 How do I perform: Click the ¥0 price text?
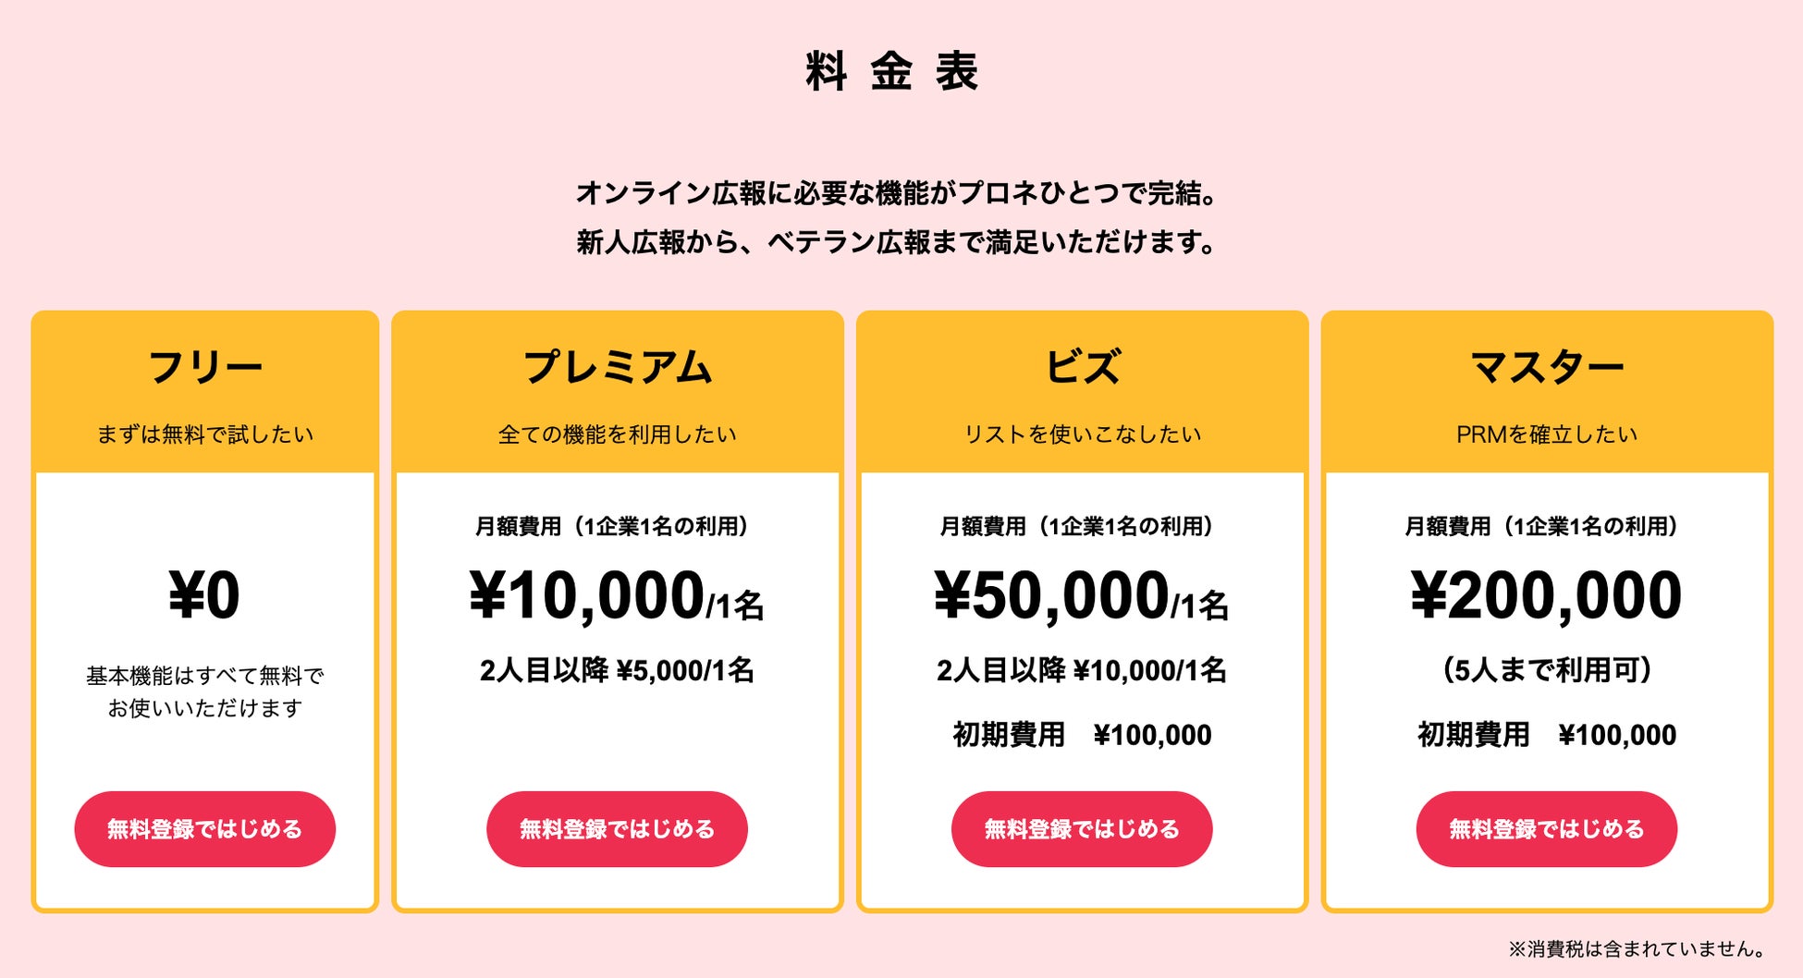[x=204, y=595]
